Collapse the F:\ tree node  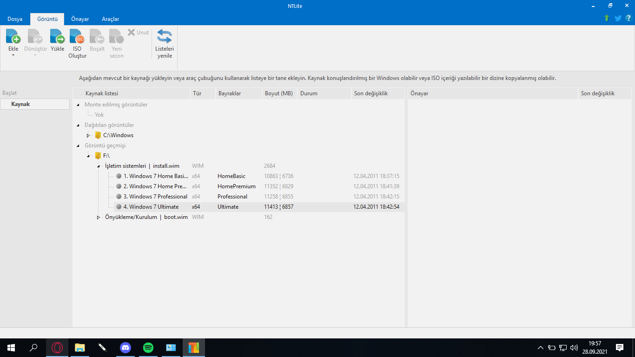[88, 156]
